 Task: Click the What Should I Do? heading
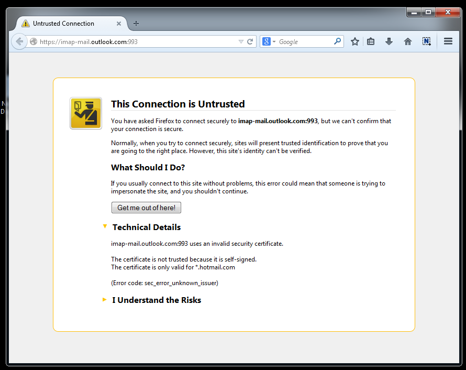point(148,168)
